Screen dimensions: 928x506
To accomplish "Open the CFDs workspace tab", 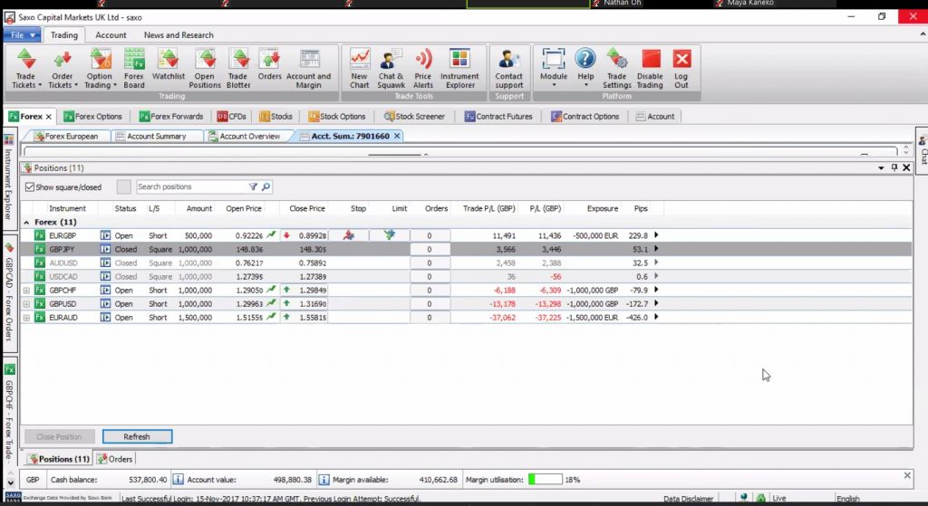I will click(x=231, y=117).
